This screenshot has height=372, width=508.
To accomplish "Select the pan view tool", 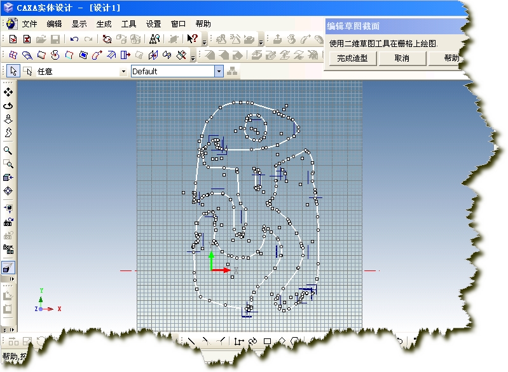I will (x=8, y=92).
